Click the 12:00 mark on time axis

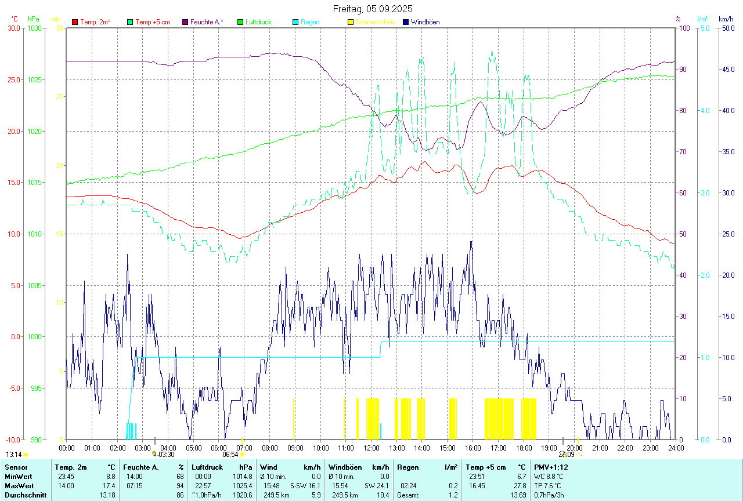(371, 448)
